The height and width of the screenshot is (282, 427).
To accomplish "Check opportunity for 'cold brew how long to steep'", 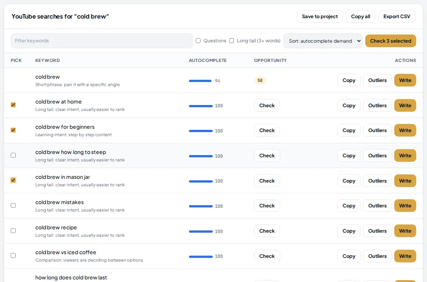I will (x=267, y=156).
